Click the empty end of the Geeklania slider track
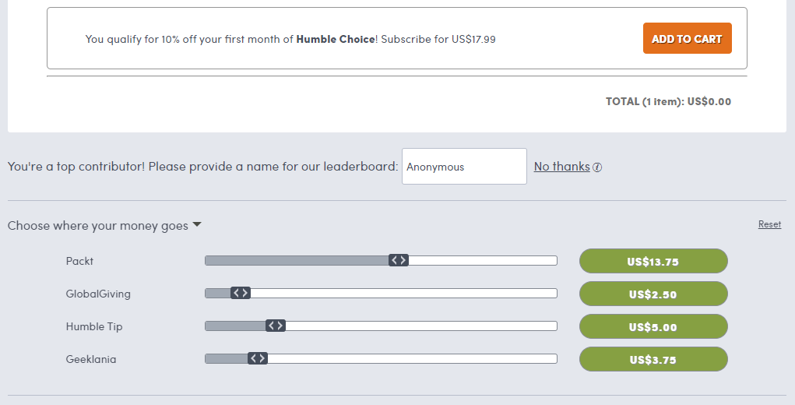This screenshot has height=405, width=795. click(x=412, y=359)
